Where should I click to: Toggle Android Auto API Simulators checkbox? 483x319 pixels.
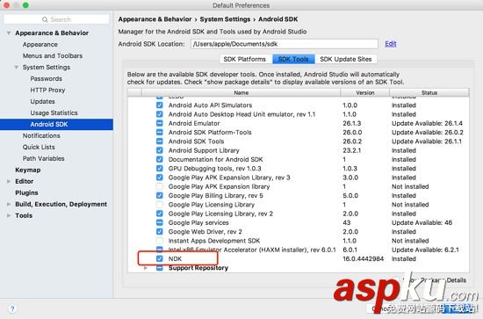(159, 105)
